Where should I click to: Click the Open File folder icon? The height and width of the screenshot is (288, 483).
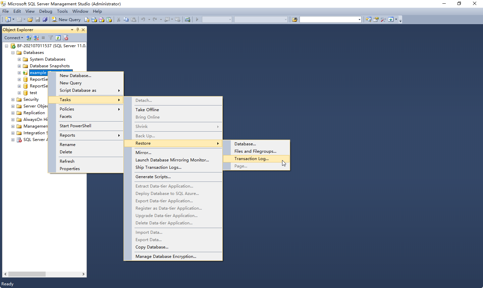tap(30, 20)
